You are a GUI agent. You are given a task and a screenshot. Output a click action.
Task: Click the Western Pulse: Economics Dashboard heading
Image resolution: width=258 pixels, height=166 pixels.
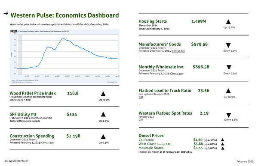[x=64, y=15]
